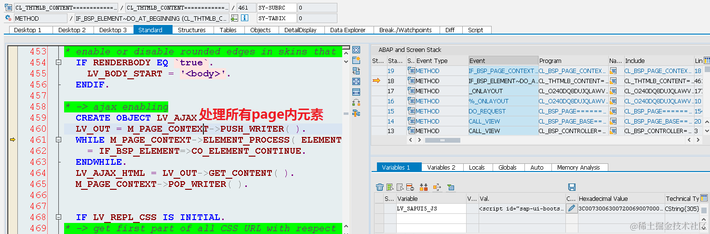
Task: Click the program document icon at top left
Action: pos(8,8)
